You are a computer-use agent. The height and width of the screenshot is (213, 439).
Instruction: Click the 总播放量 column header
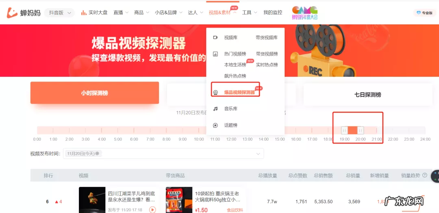point(267,176)
